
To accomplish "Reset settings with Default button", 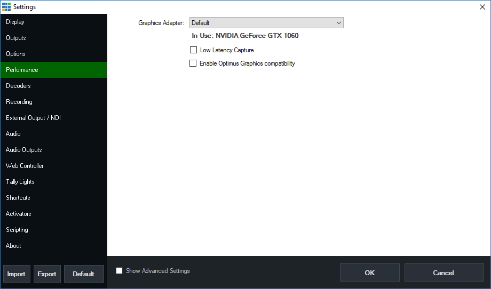I will (x=84, y=274).
